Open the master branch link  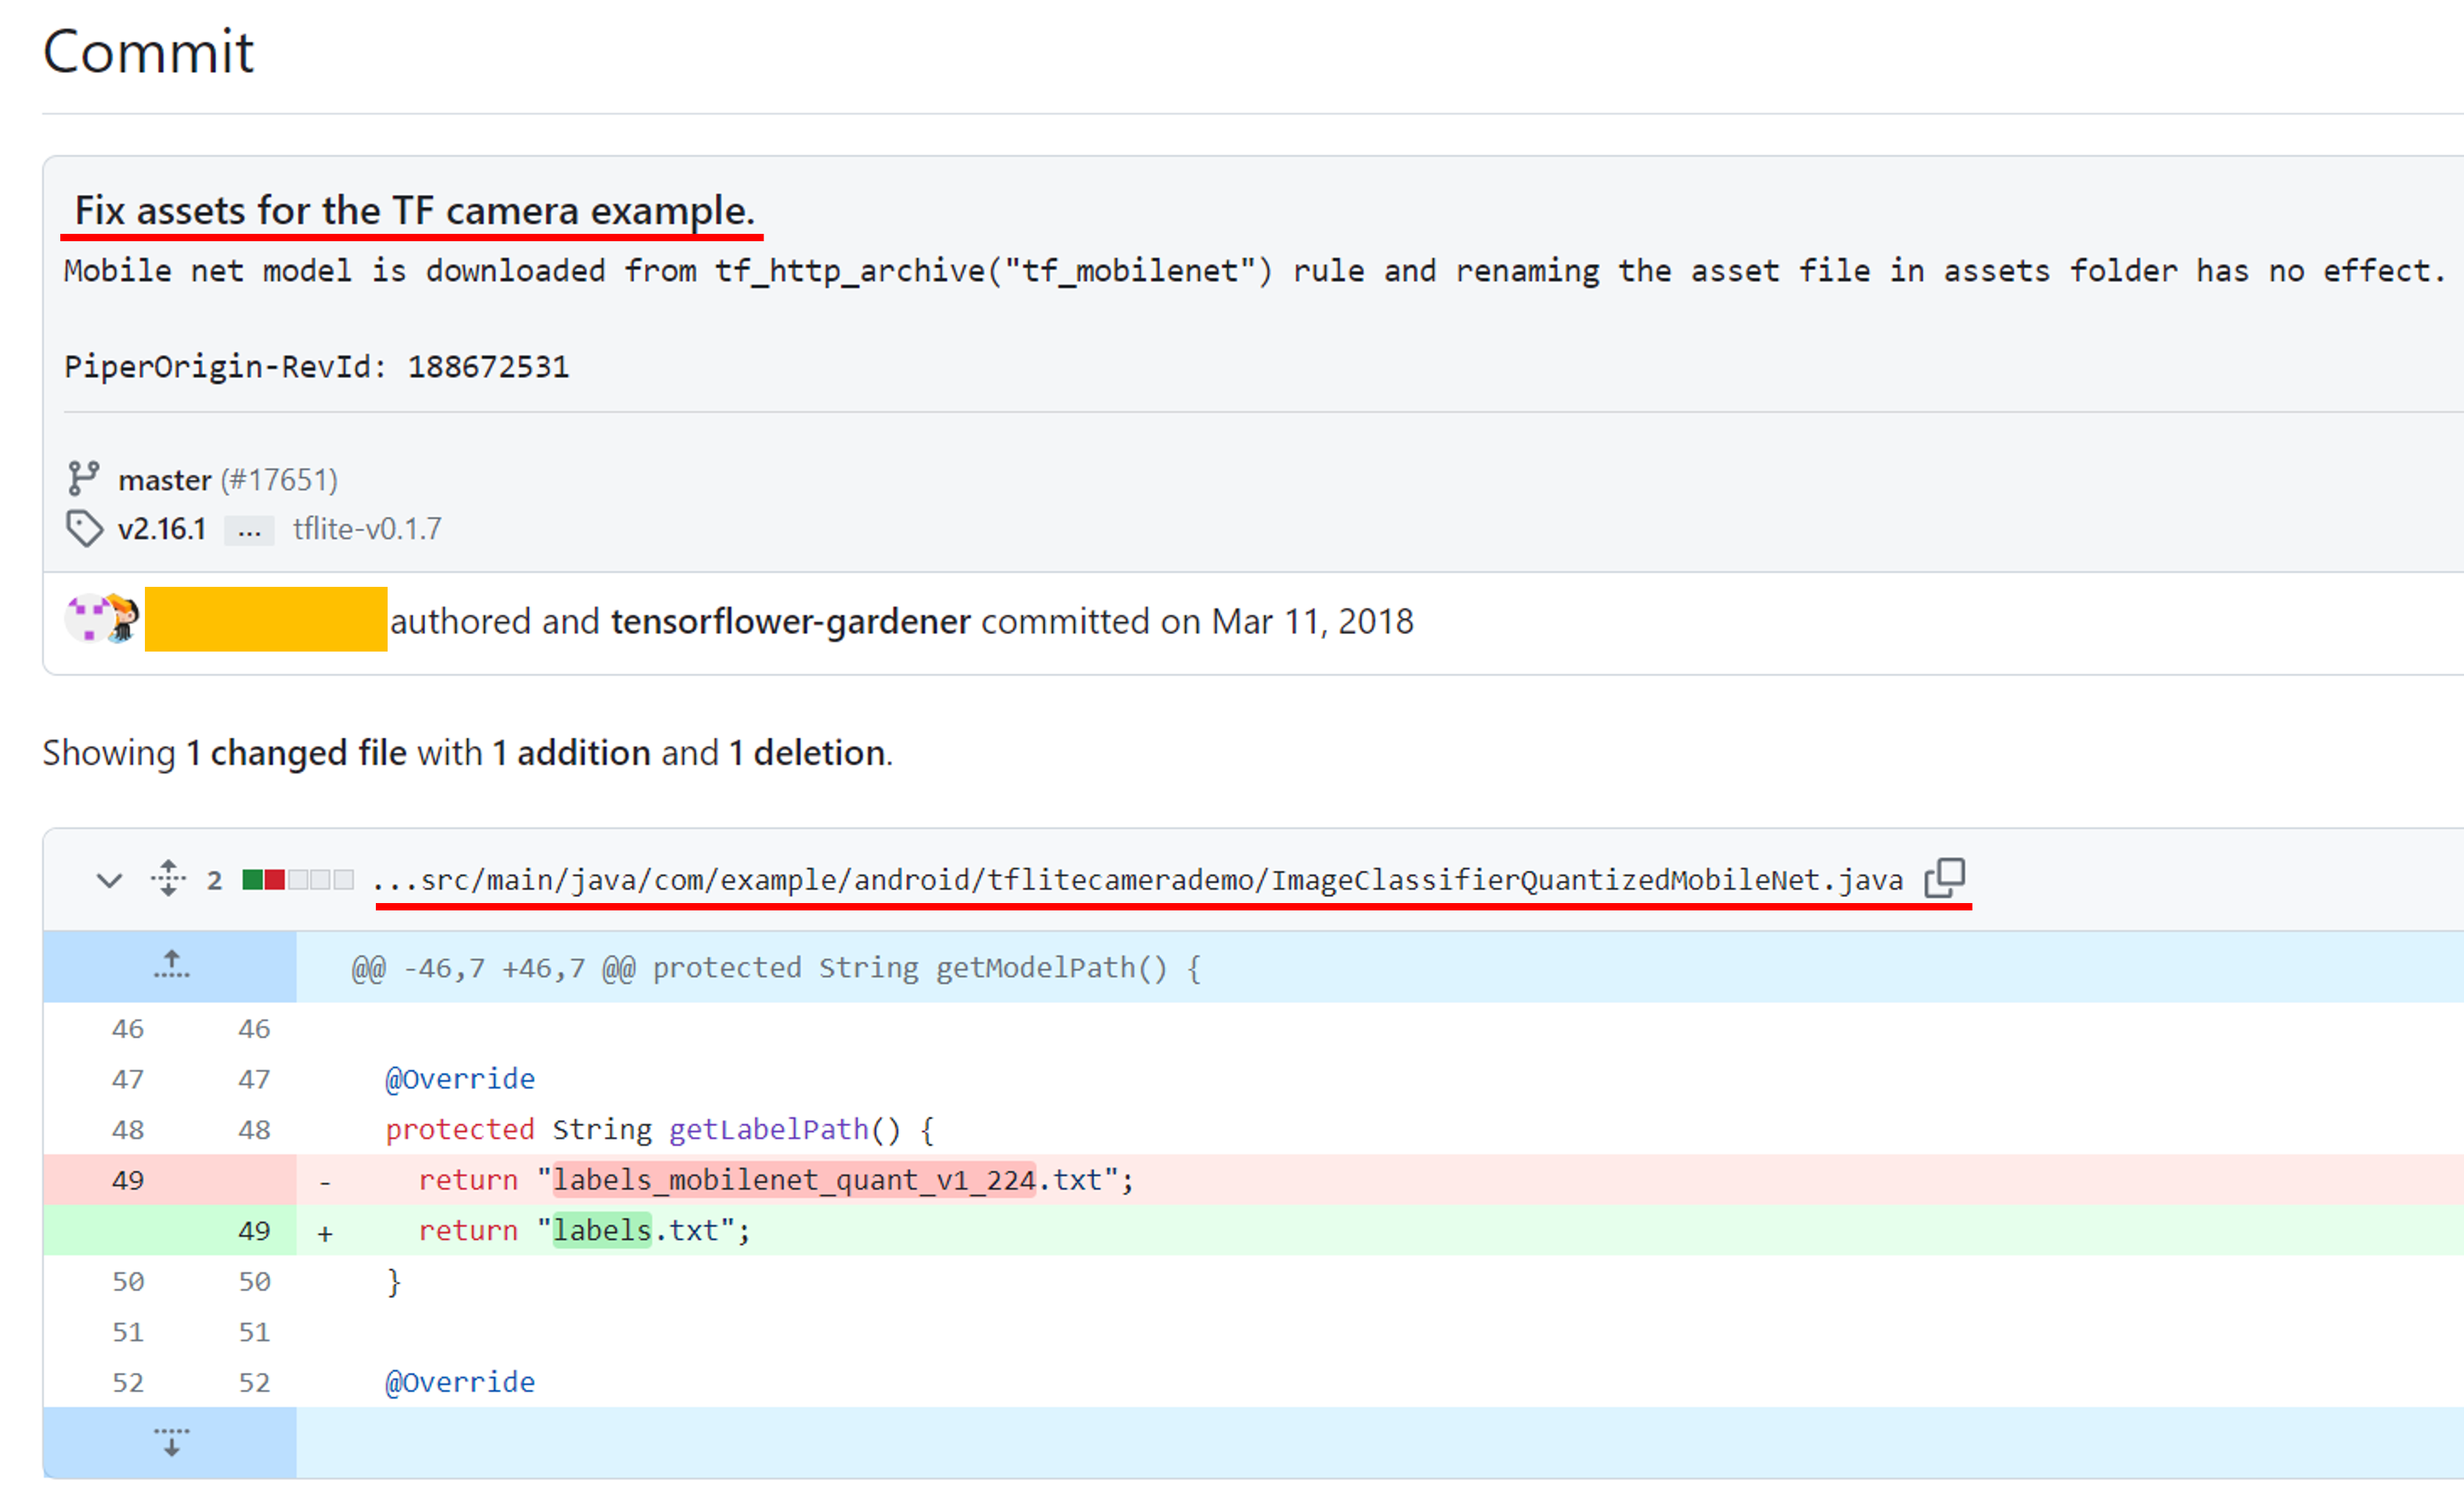click(165, 480)
